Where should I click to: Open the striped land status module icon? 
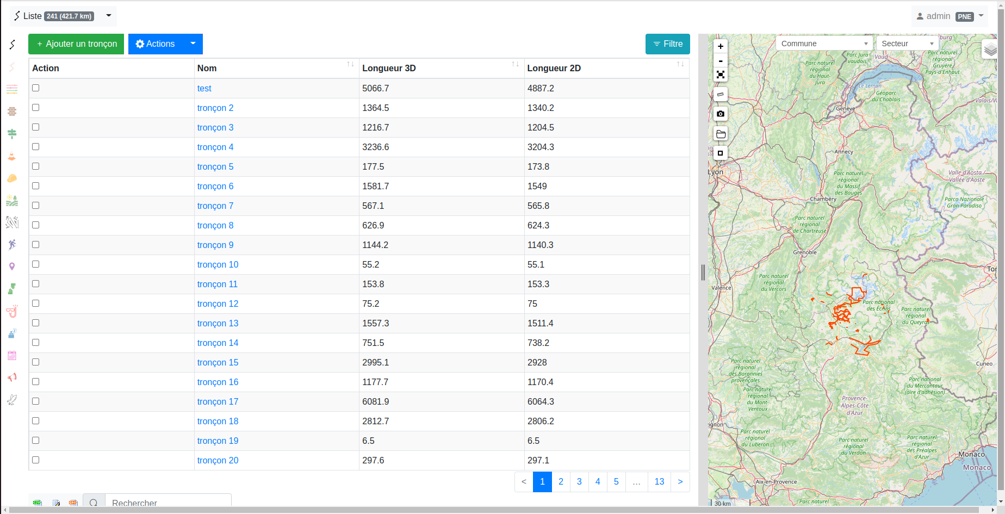coord(12,89)
